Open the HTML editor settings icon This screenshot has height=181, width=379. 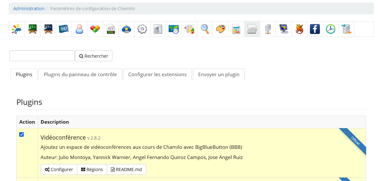coord(111,29)
